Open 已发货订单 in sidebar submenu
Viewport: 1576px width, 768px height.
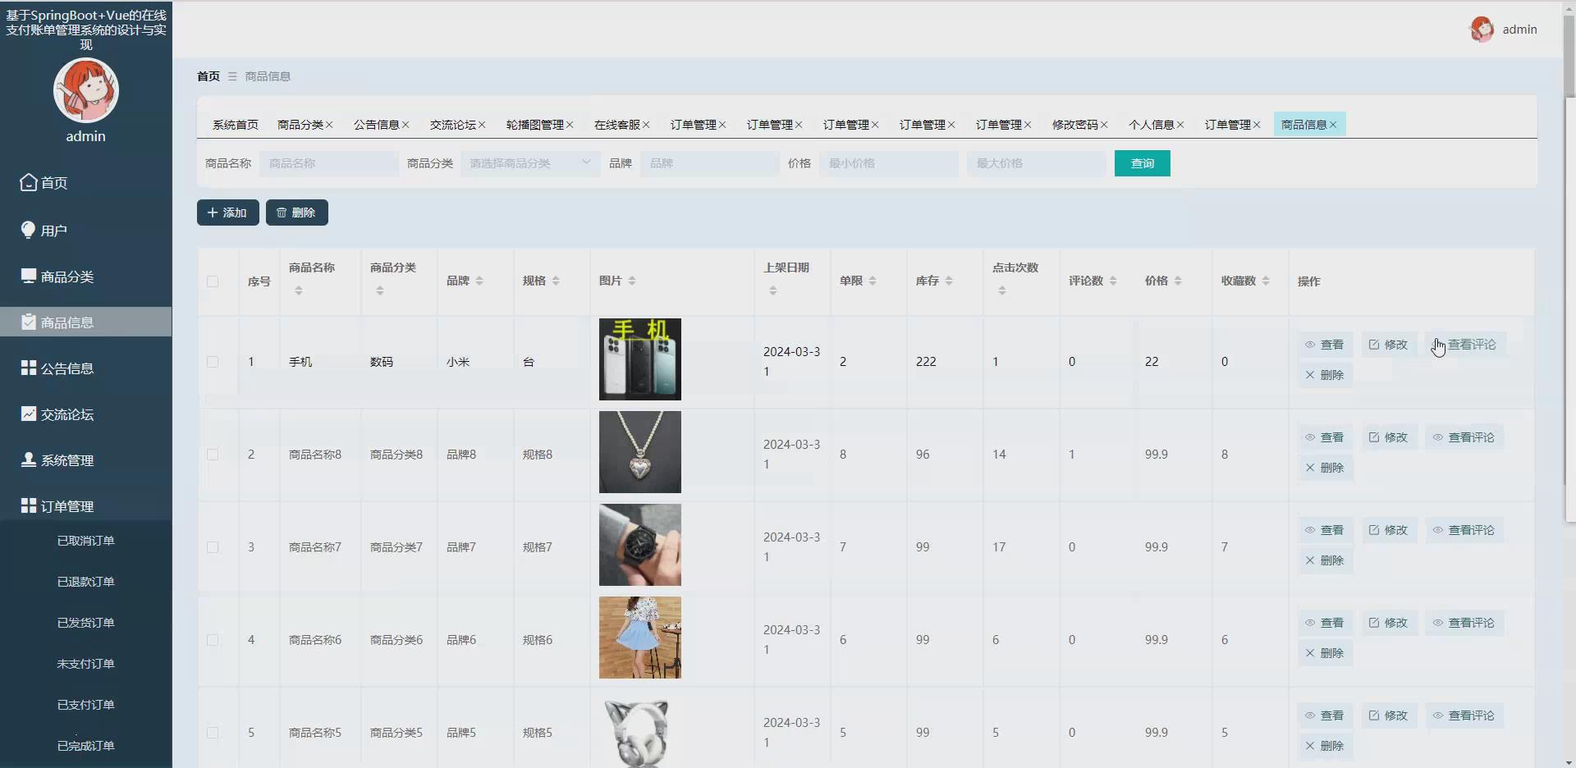(x=86, y=623)
